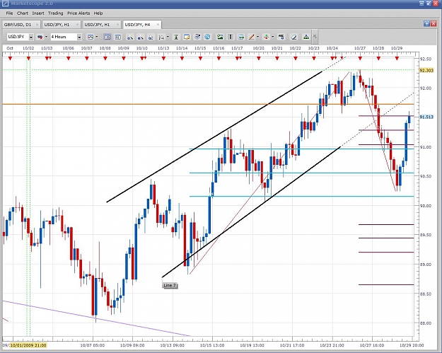The image size is (442, 353).
Task: Click the Line 7 label on chart
Action: tap(170, 285)
